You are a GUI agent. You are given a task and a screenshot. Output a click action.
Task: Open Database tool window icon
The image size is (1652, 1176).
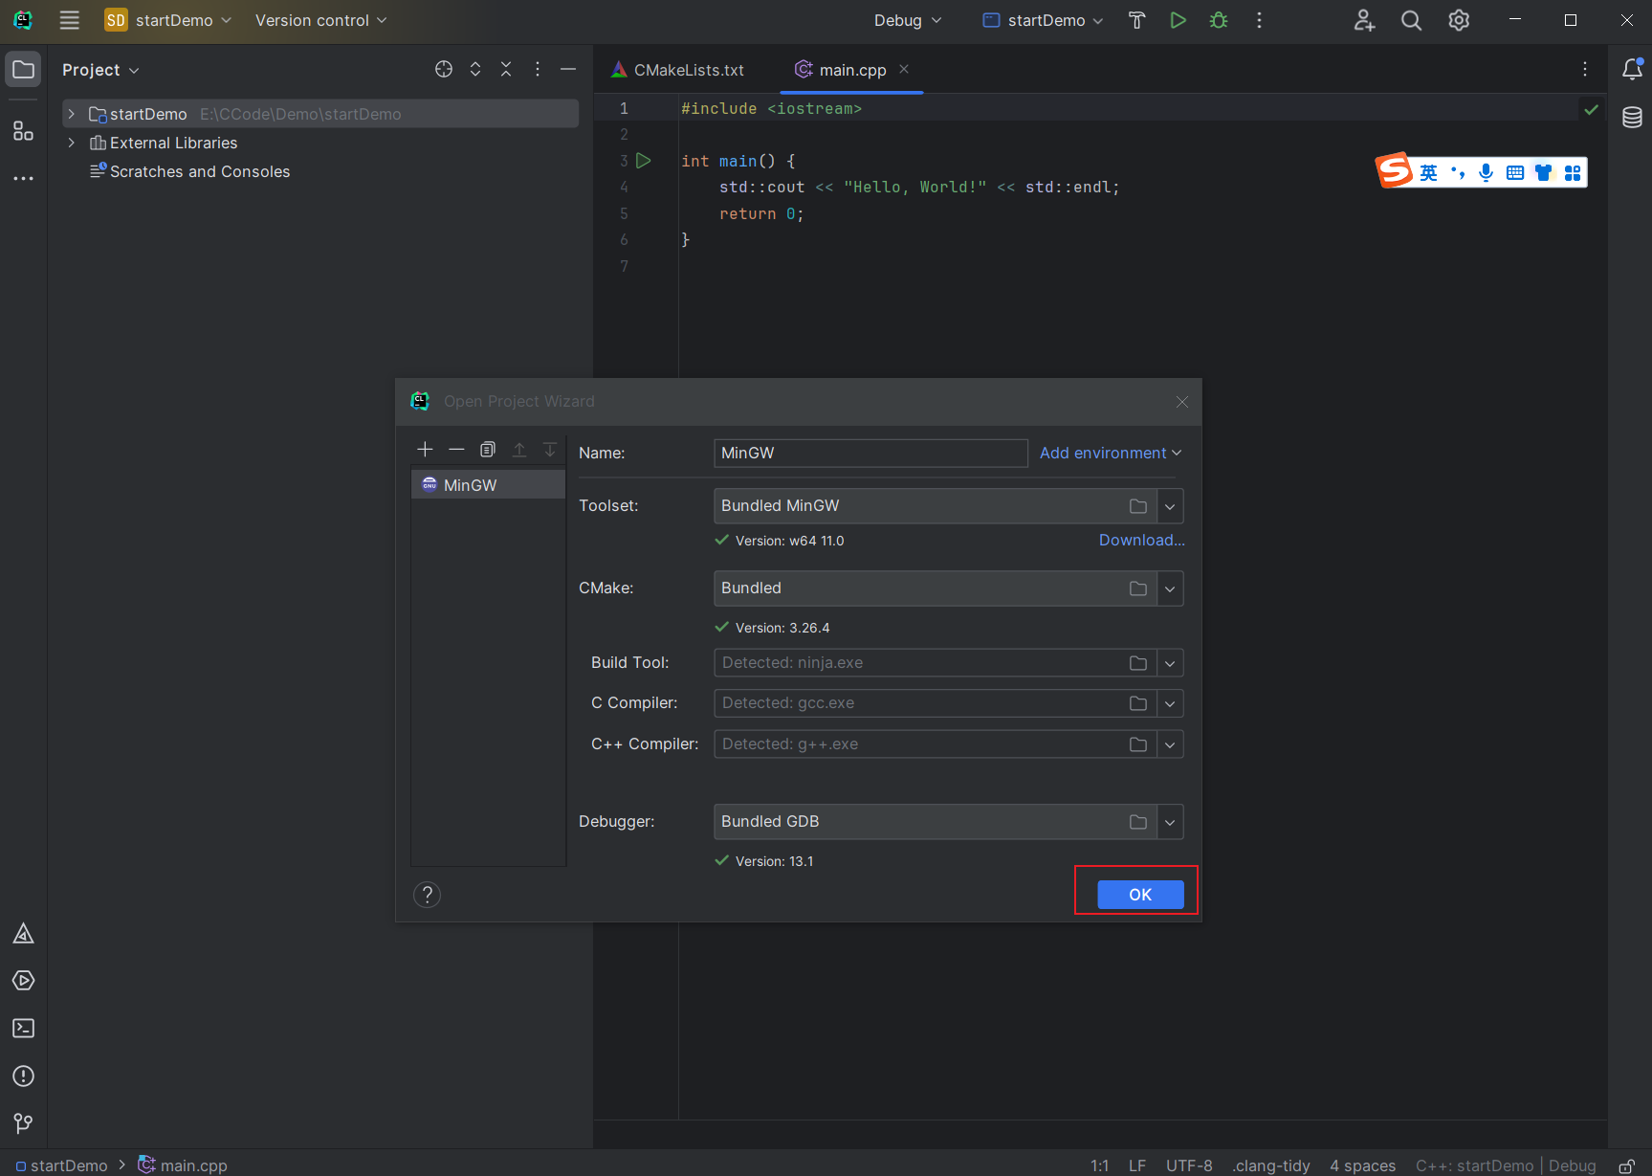1632,118
